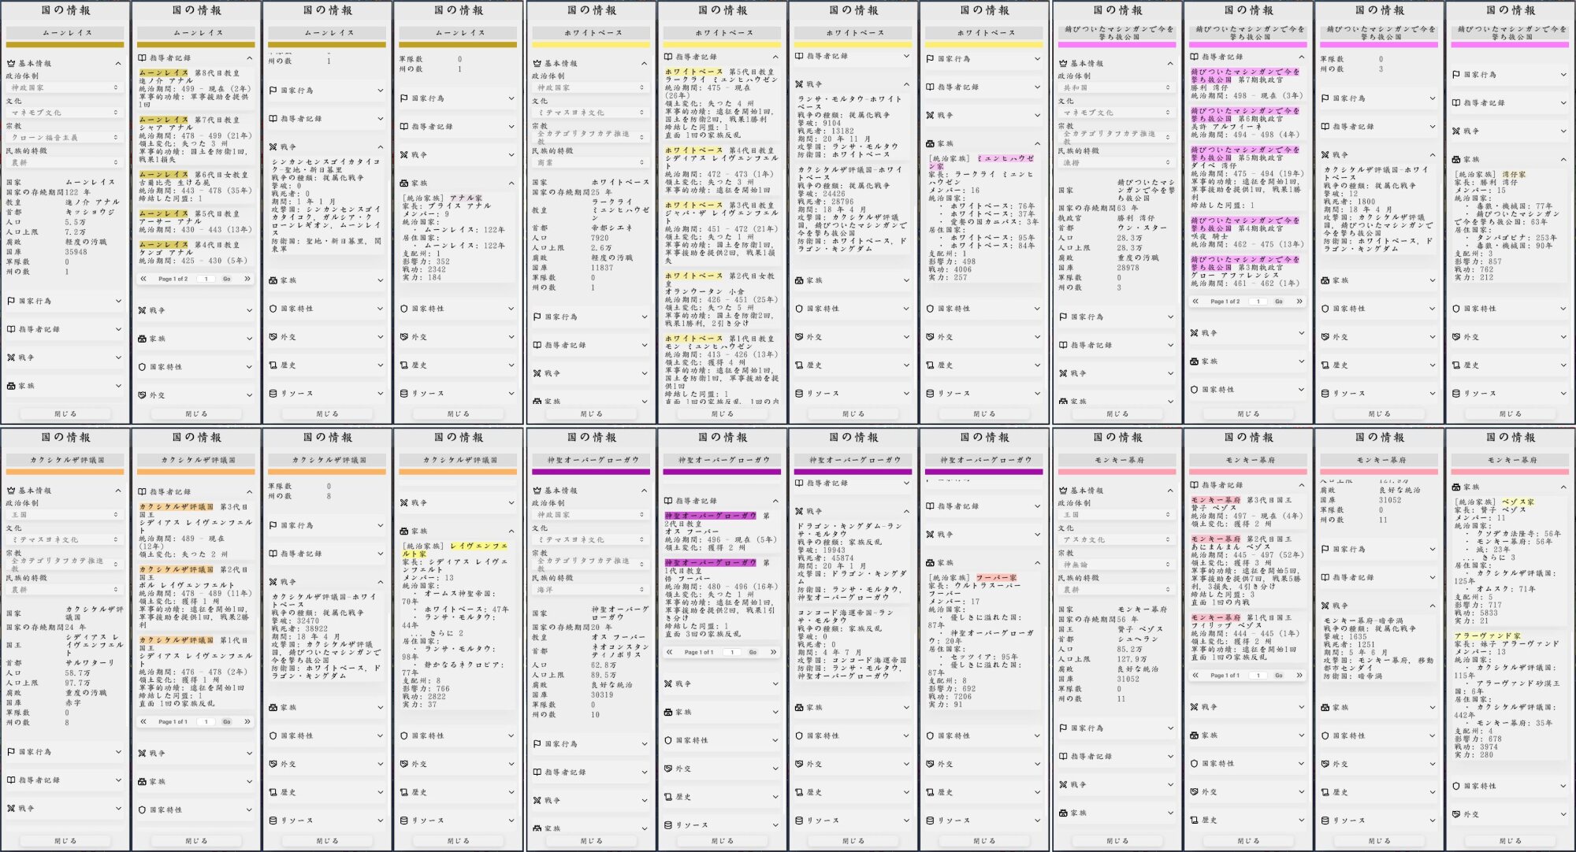Click the crown icon beside ムーンレイス 基本情報

(11, 64)
